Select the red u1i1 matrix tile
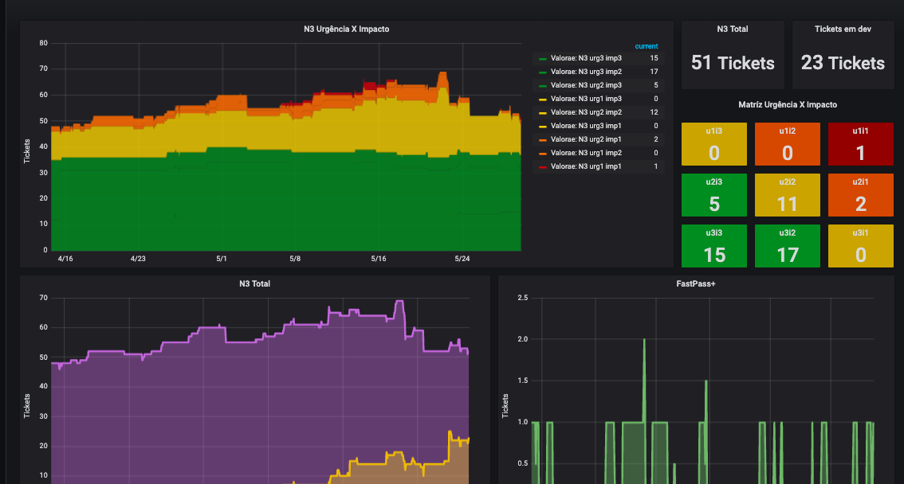 point(861,144)
